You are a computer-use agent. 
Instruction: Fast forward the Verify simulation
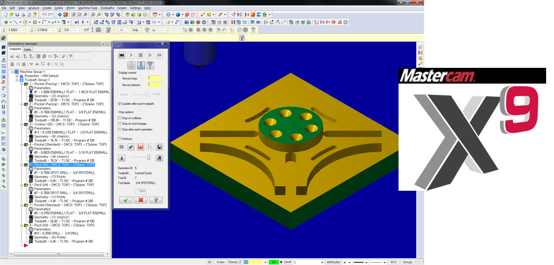pyautogui.click(x=159, y=55)
